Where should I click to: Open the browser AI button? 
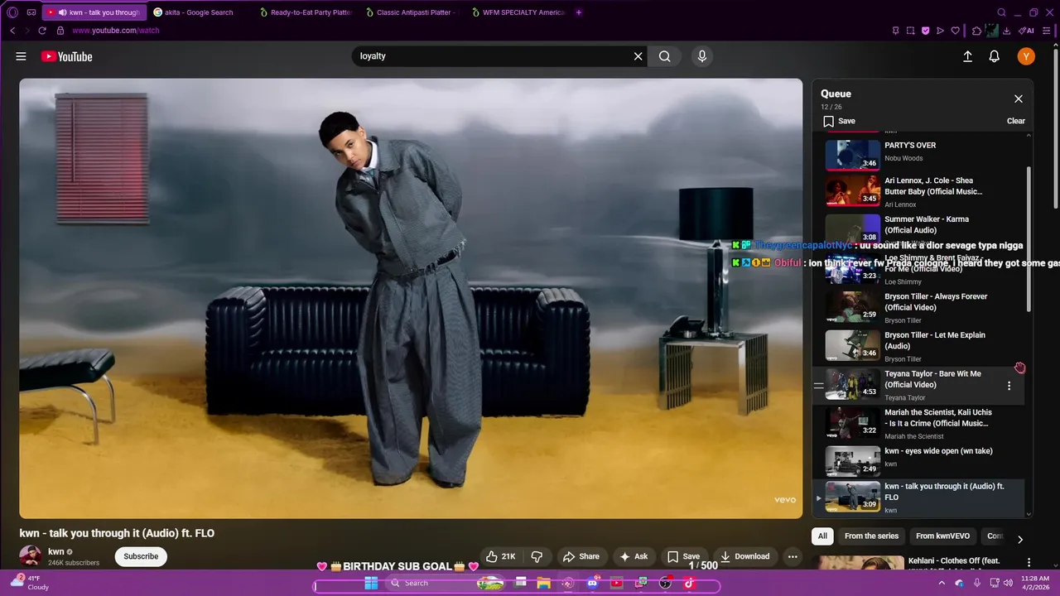(1027, 31)
